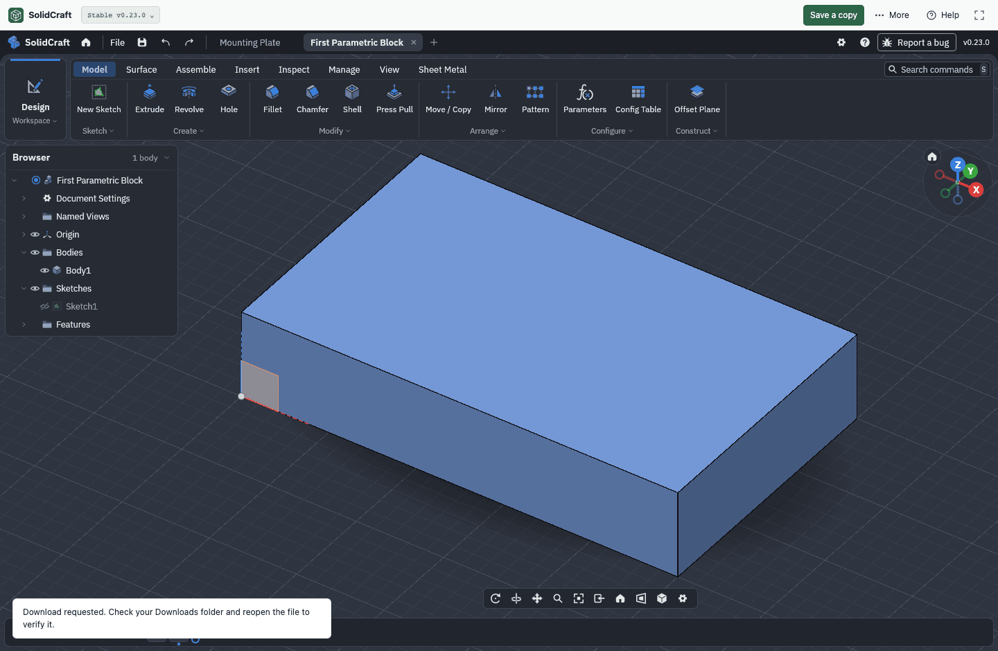The image size is (998, 651).
Task: Expand the Named Views node
Action: pyautogui.click(x=24, y=217)
